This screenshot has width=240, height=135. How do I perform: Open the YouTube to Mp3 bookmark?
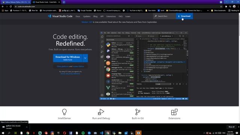[x=135, y=10]
